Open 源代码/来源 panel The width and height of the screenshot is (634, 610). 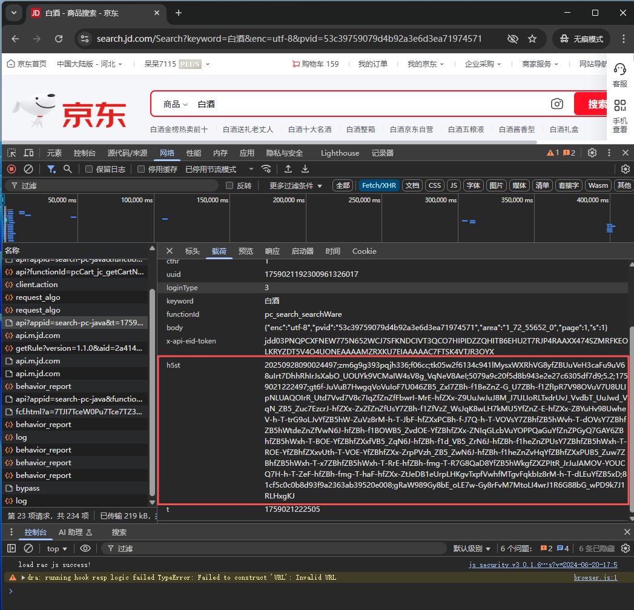point(127,153)
